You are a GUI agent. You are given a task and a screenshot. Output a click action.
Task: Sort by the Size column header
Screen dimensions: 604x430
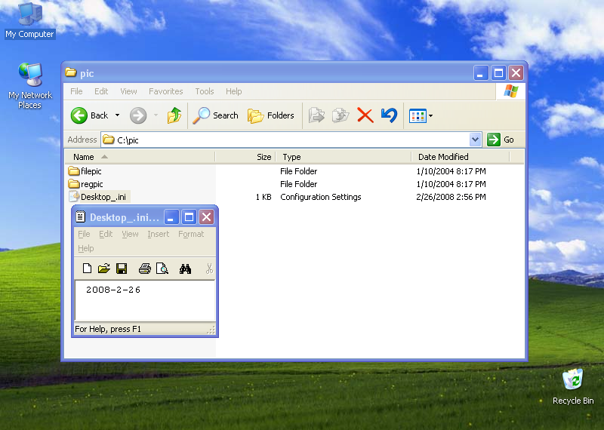(245, 157)
